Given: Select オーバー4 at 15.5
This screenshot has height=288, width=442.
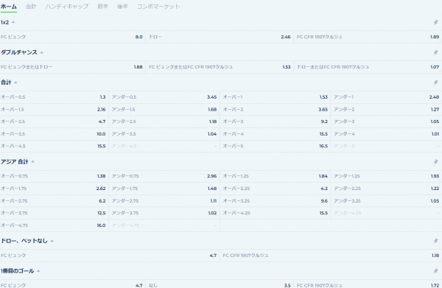Looking at the screenshot, I should click(275, 134).
